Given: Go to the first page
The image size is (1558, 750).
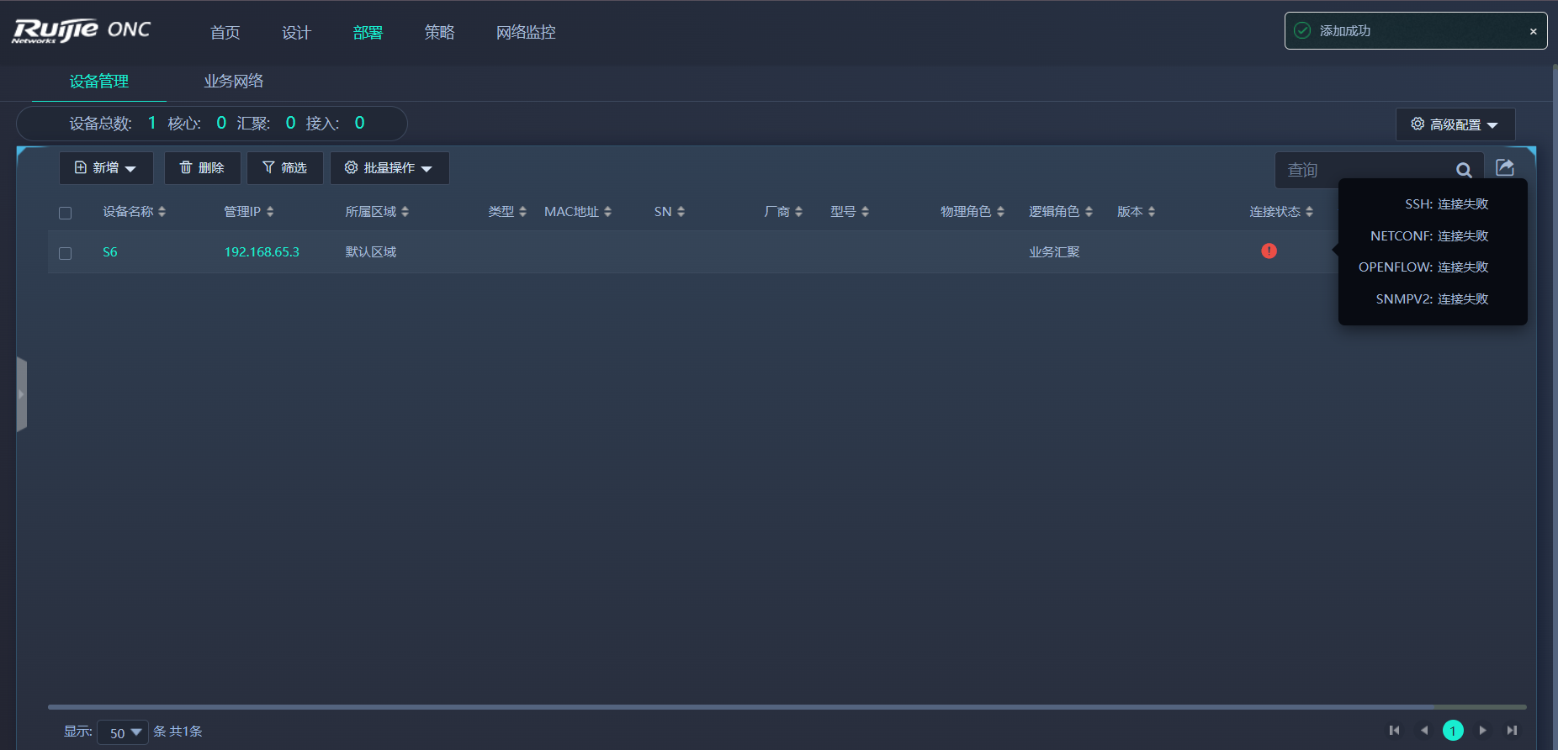Looking at the screenshot, I should (1394, 731).
